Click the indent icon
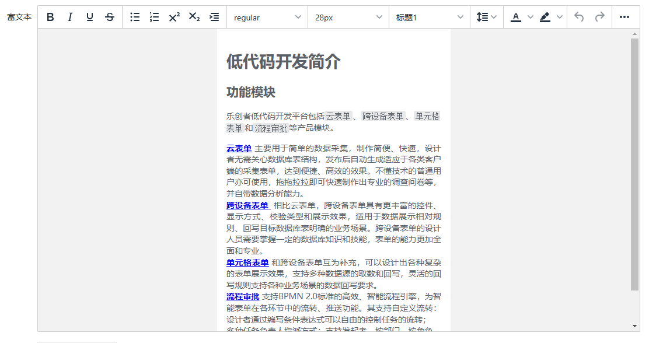The width and height of the screenshot is (649, 343). coord(214,17)
